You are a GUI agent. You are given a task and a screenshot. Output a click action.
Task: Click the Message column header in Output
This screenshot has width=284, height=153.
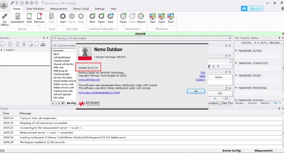click(150, 113)
